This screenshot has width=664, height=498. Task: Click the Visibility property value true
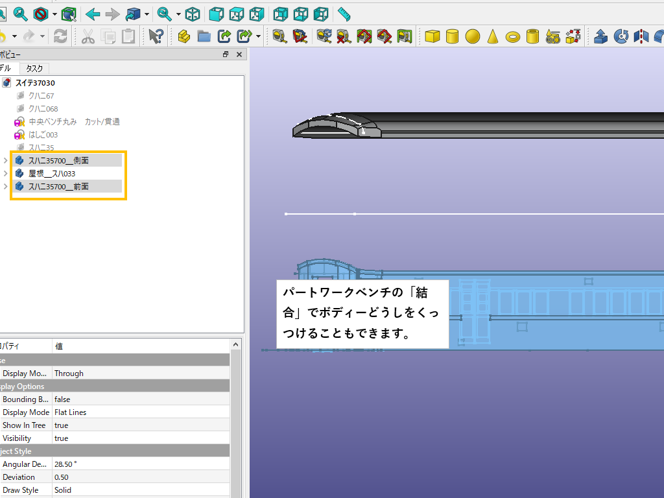(x=61, y=438)
